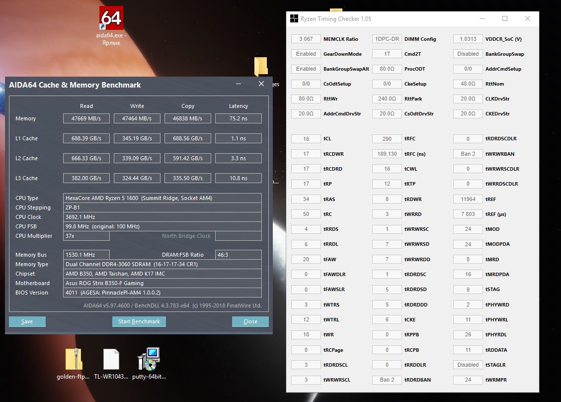The width and height of the screenshot is (561, 402).
Task: Click the RttNom value 48.0Ω
Action: 468,84
